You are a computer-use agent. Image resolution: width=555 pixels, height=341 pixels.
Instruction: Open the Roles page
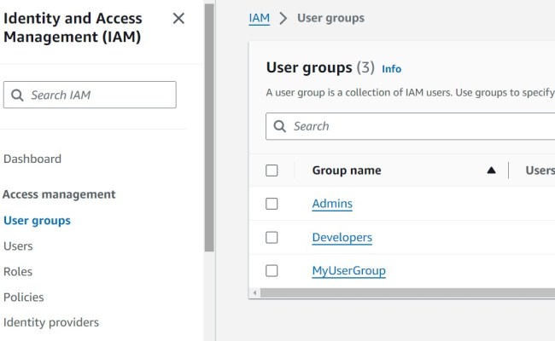pyautogui.click(x=18, y=271)
